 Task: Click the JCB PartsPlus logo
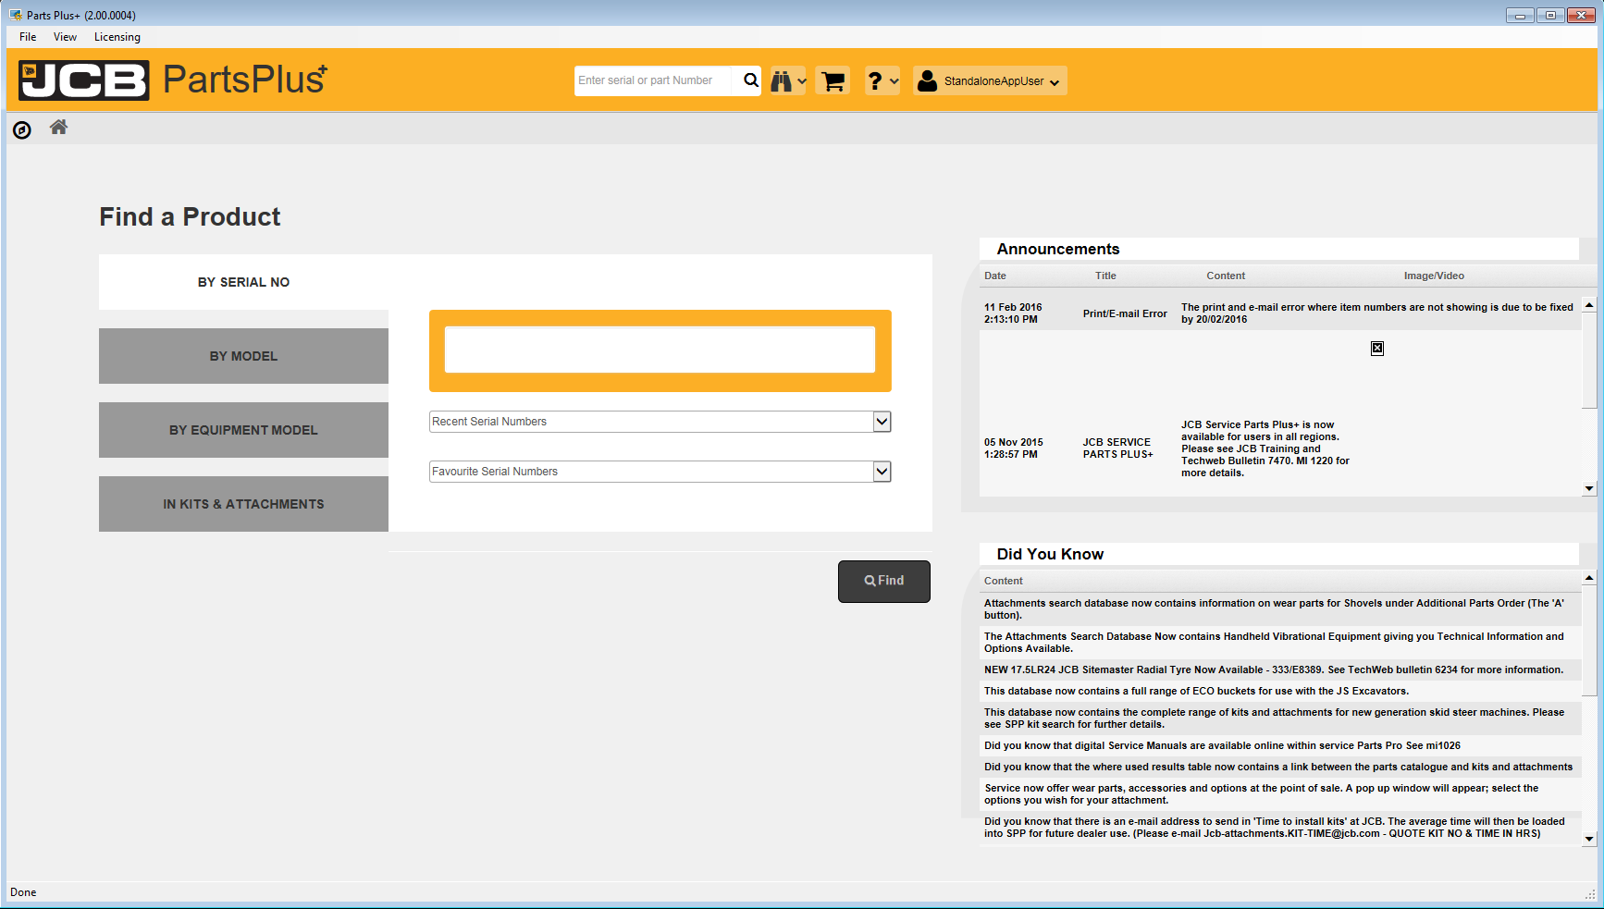click(x=173, y=80)
